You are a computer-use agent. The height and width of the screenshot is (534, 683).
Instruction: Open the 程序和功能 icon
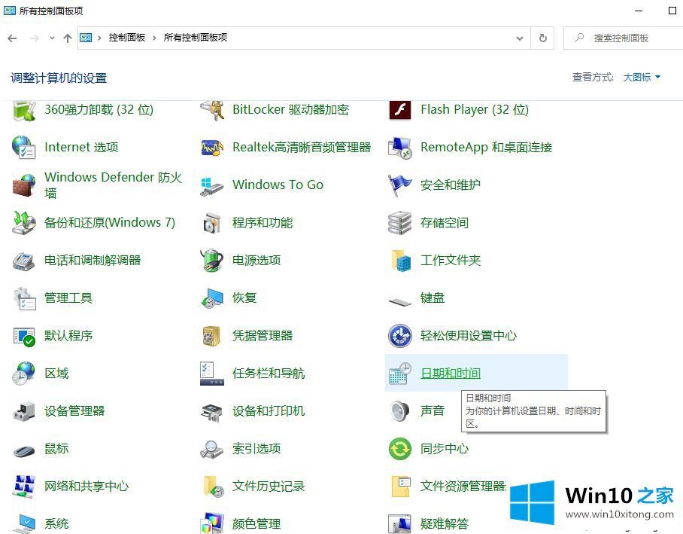pyautogui.click(x=212, y=223)
